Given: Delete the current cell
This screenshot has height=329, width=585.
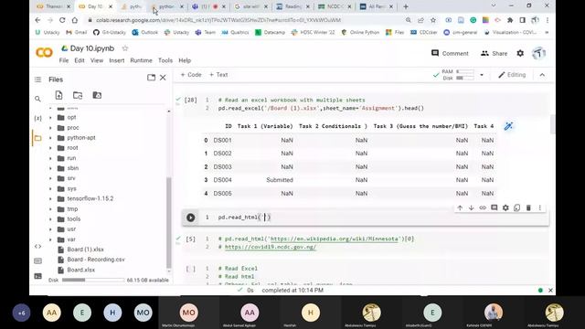Looking at the screenshot, I should click(x=528, y=207).
